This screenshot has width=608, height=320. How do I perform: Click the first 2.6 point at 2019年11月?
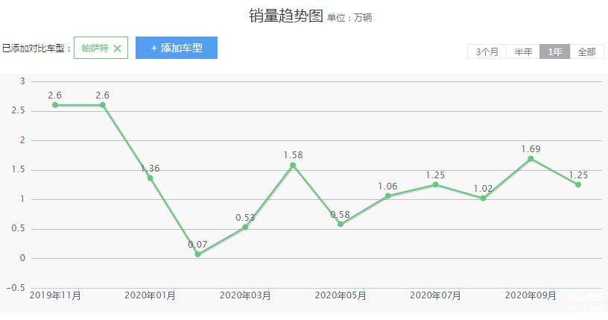[x=55, y=105]
